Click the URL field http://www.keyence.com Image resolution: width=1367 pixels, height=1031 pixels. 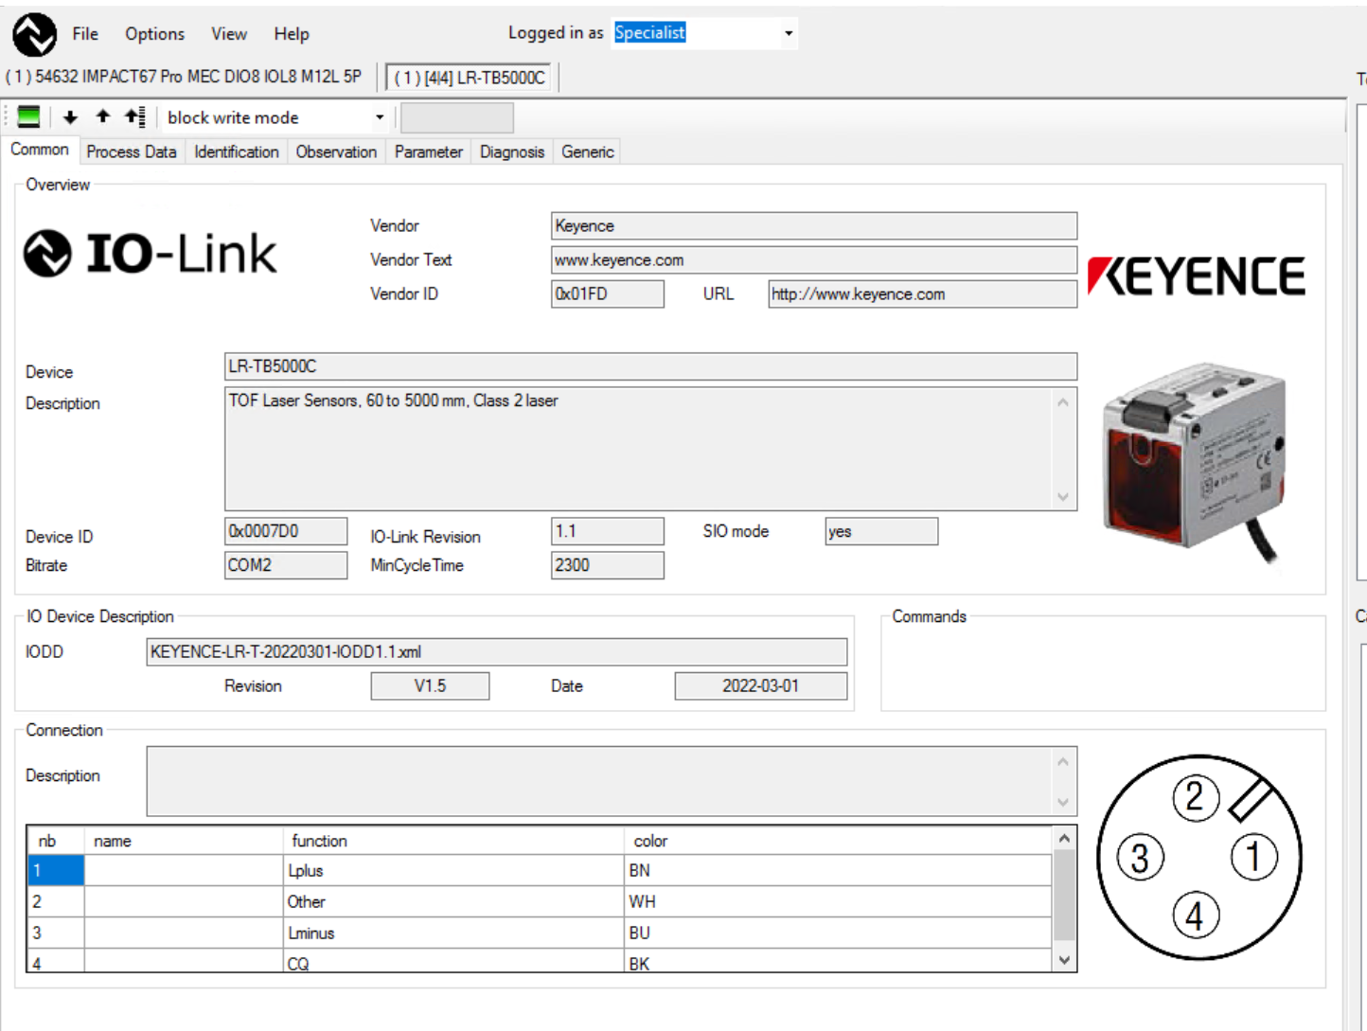click(x=922, y=293)
